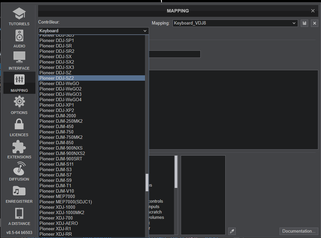Screen dimensions: 321x238
Task: Select Pioneer XDJ-AERO entry
Action: pos(91,223)
